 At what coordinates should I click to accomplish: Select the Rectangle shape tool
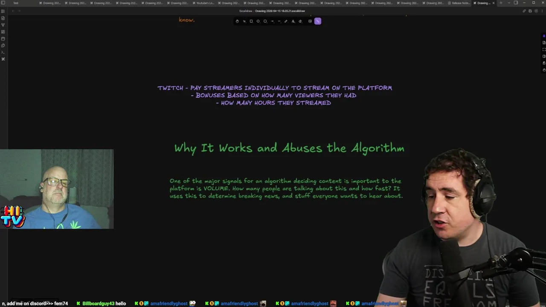point(251,21)
